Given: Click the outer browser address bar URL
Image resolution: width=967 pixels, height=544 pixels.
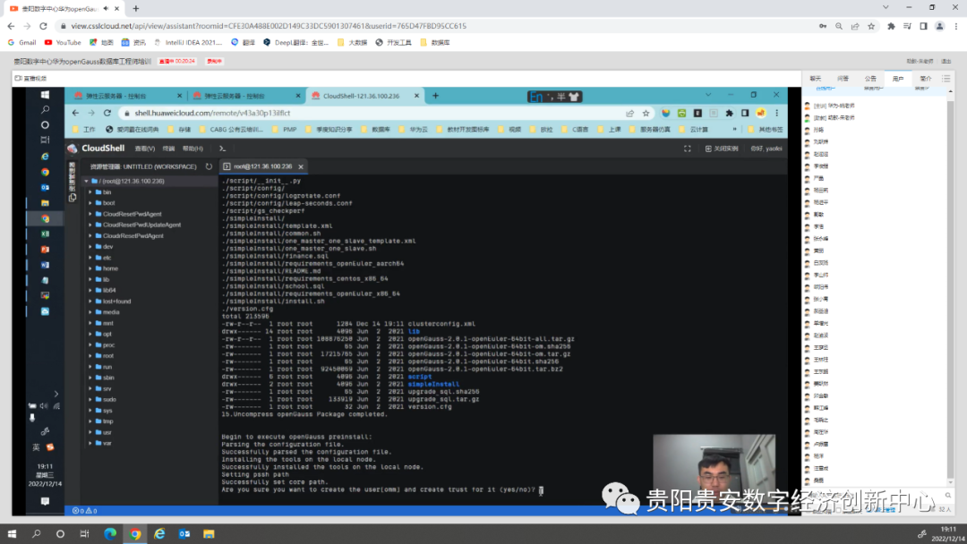Looking at the screenshot, I should tap(269, 26).
